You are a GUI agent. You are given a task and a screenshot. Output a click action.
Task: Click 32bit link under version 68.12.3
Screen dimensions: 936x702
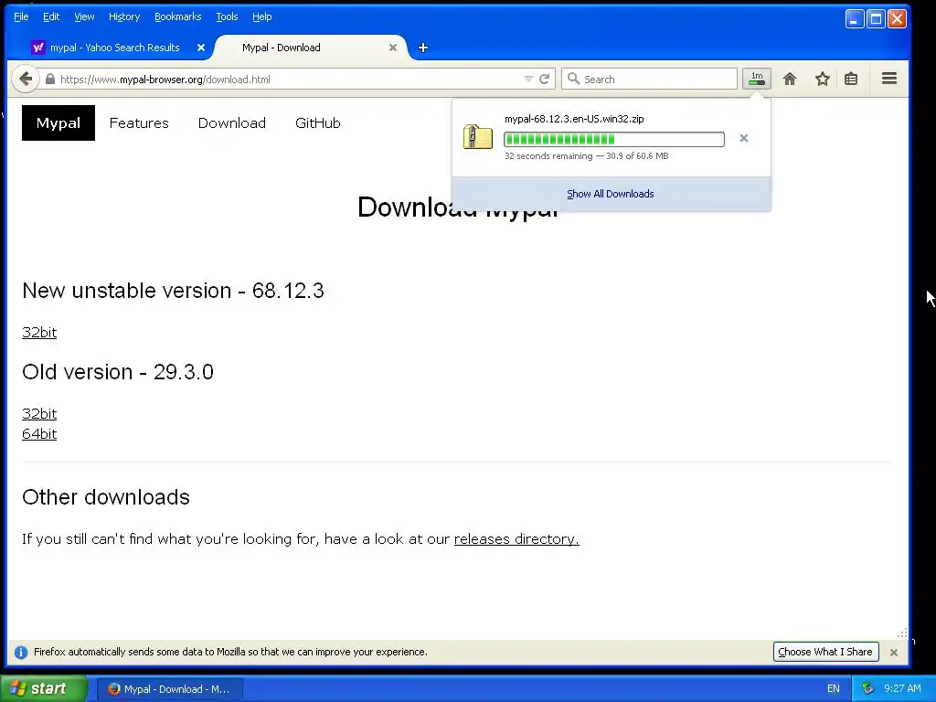tap(39, 333)
